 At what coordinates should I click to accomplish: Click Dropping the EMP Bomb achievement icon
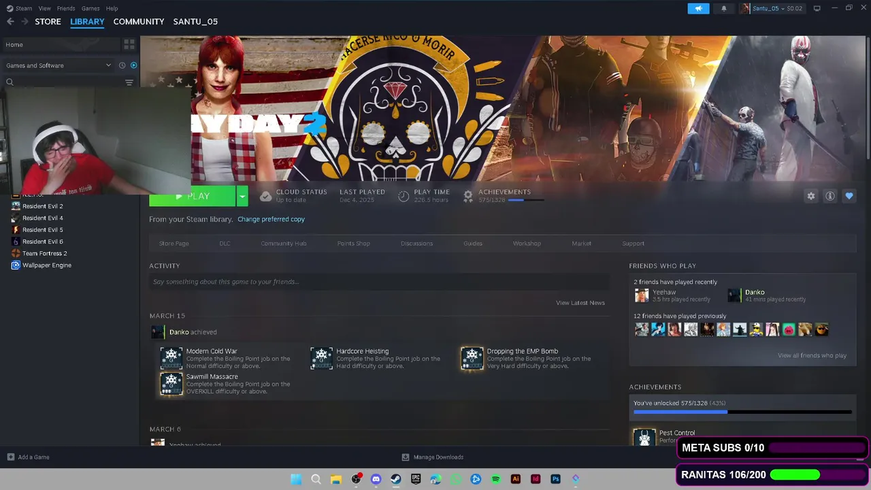tap(472, 358)
